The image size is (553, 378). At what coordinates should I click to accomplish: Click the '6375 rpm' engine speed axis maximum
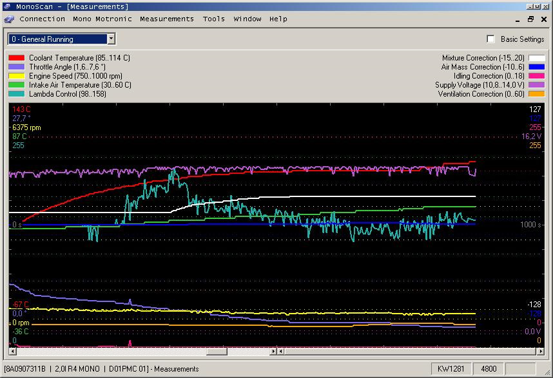pyautogui.click(x=26, y=128)
